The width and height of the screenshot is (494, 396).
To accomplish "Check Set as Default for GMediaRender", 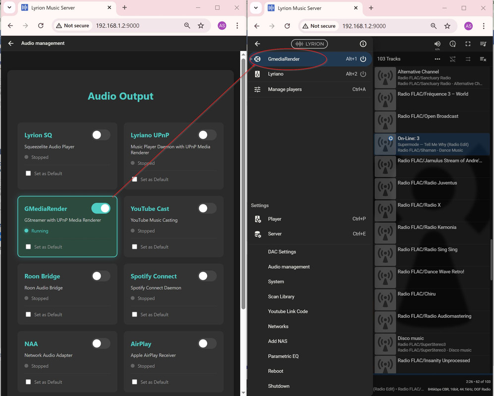I will coord(28,247).
